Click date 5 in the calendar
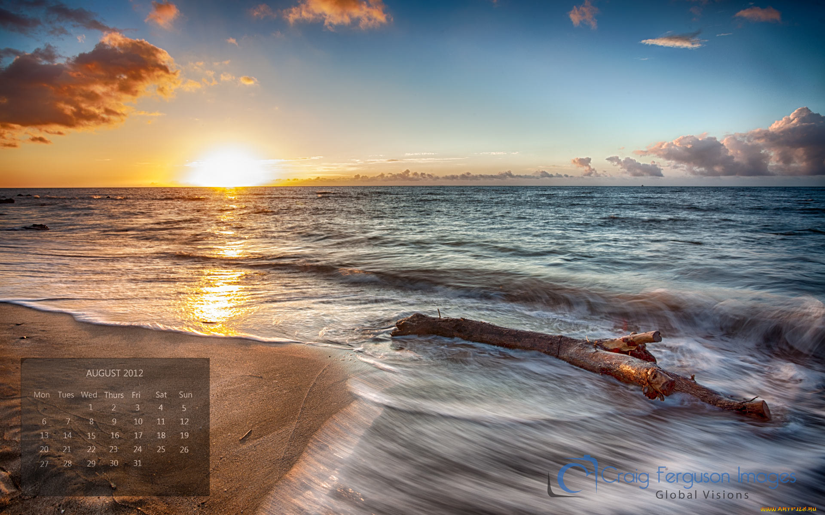825x515 pixels. (x=184, y=408)
